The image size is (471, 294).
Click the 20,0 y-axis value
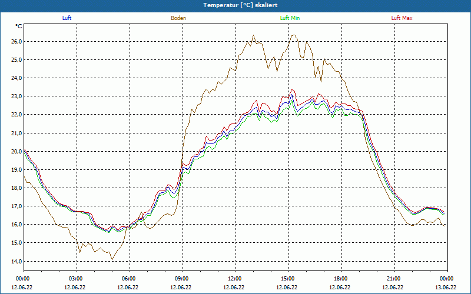pyautogui.click(x=17, y=151)
